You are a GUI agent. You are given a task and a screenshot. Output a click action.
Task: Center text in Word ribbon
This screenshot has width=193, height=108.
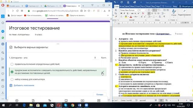coord(152,13)
